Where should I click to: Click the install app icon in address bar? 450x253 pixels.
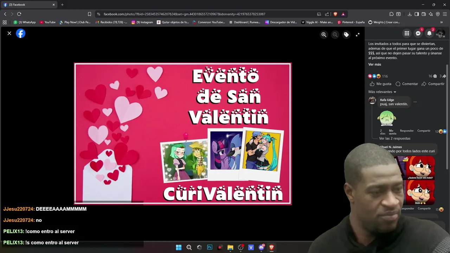[319, 14]
